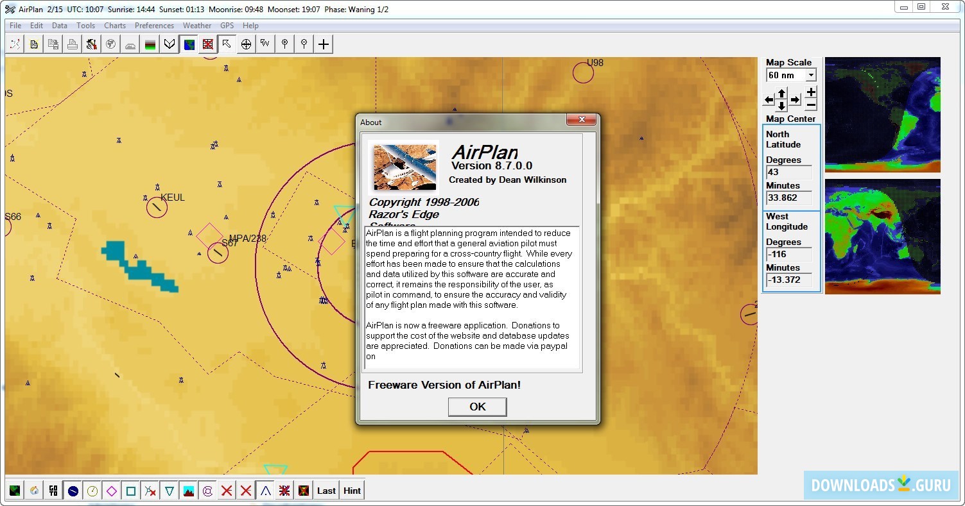Viewport: 965px width, 506px height.
Task: Click the magnifier zoom-out icon in toolbar
Action: tap(304, 44)
